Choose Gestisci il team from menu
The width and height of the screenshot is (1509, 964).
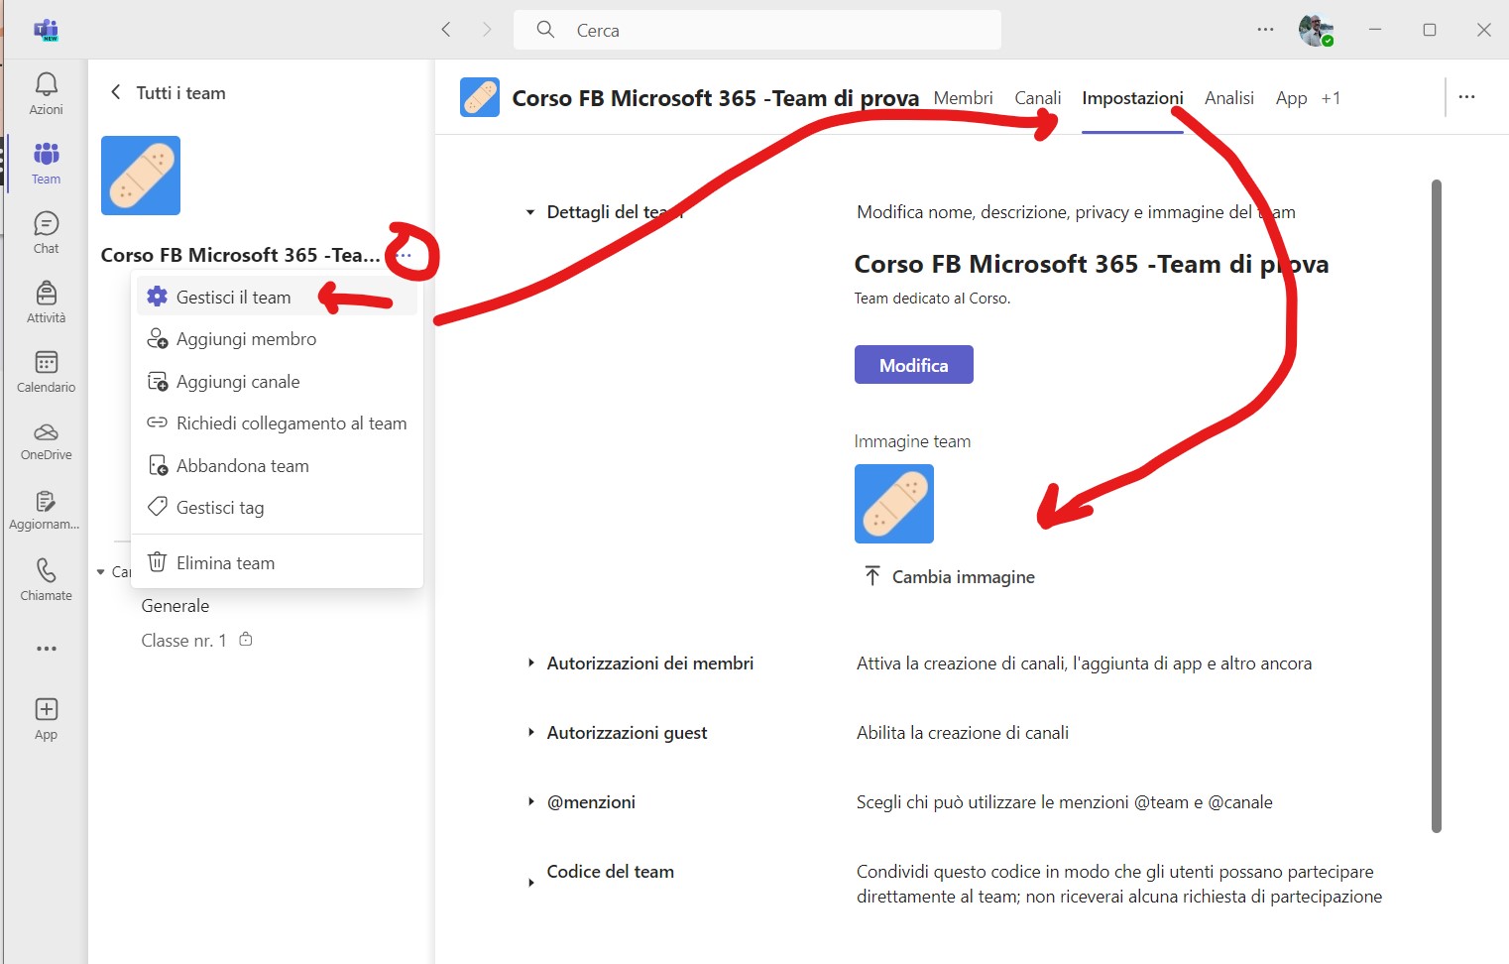click(277, 297)
